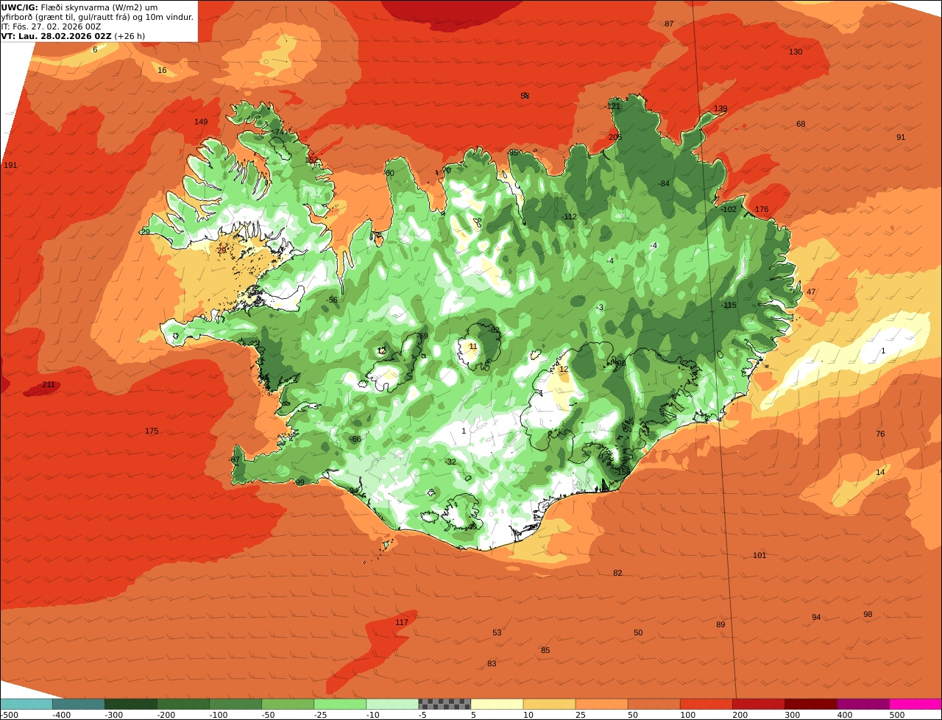Click the legend label '200'
The image size is (942, 720).
[740, 715]
